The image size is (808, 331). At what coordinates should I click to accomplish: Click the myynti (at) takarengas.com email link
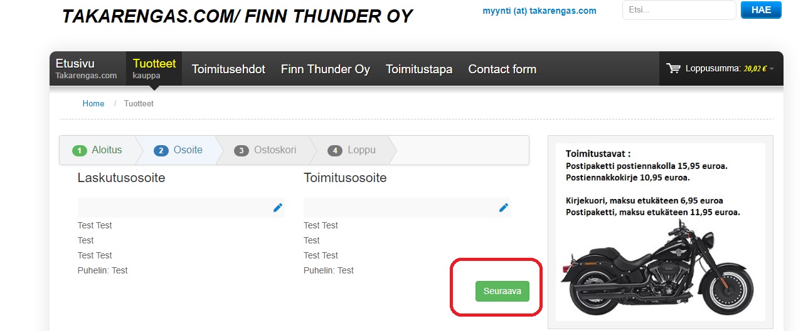[540, 11]
